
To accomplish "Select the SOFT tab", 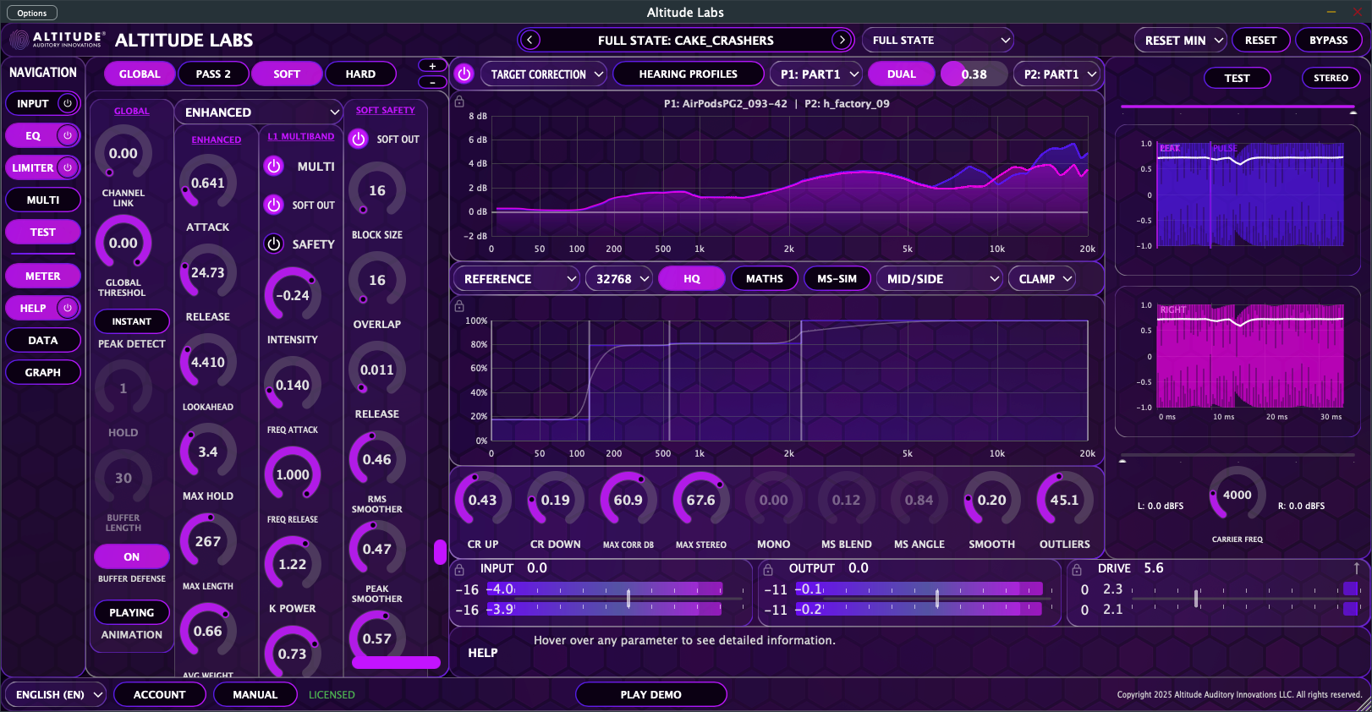I will (287, 74).
